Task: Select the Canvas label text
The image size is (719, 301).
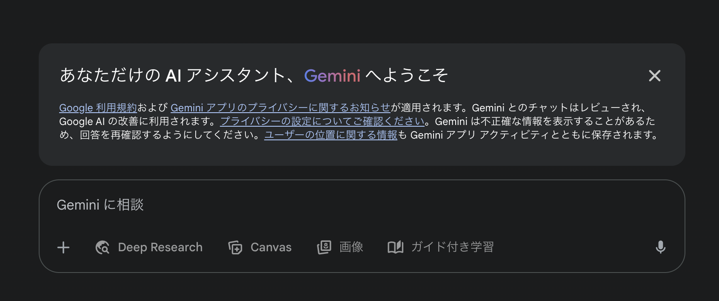Action: [x=271, y=247]
